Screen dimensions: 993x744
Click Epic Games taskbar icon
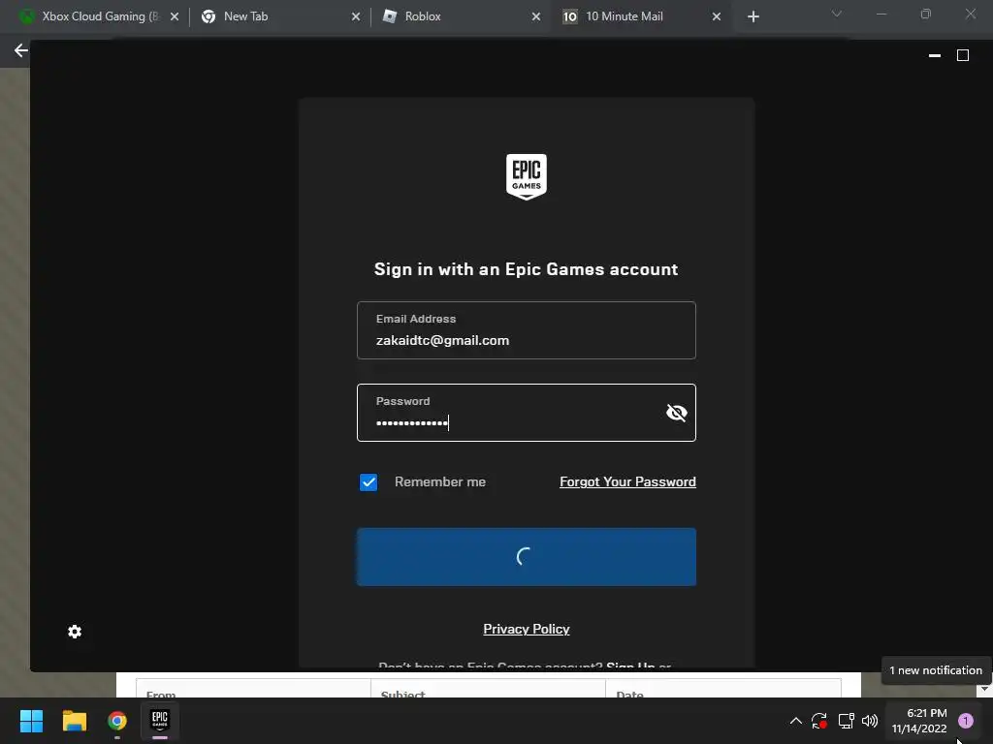(x=160, y=721)
